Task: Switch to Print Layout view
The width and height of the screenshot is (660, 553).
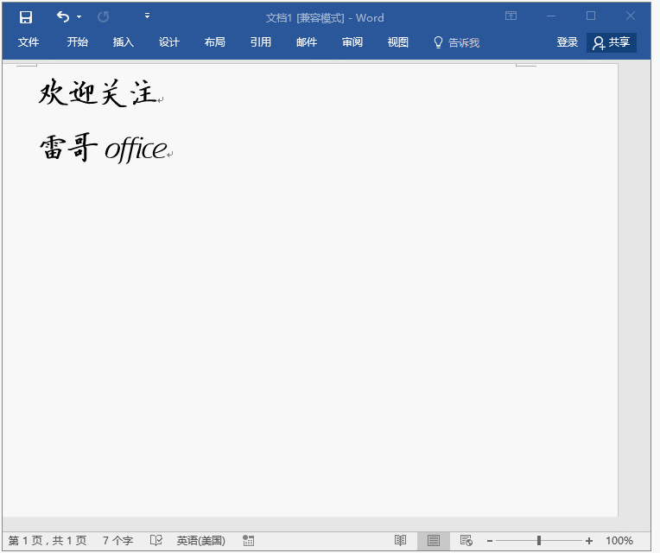Action: pos(434,541)
